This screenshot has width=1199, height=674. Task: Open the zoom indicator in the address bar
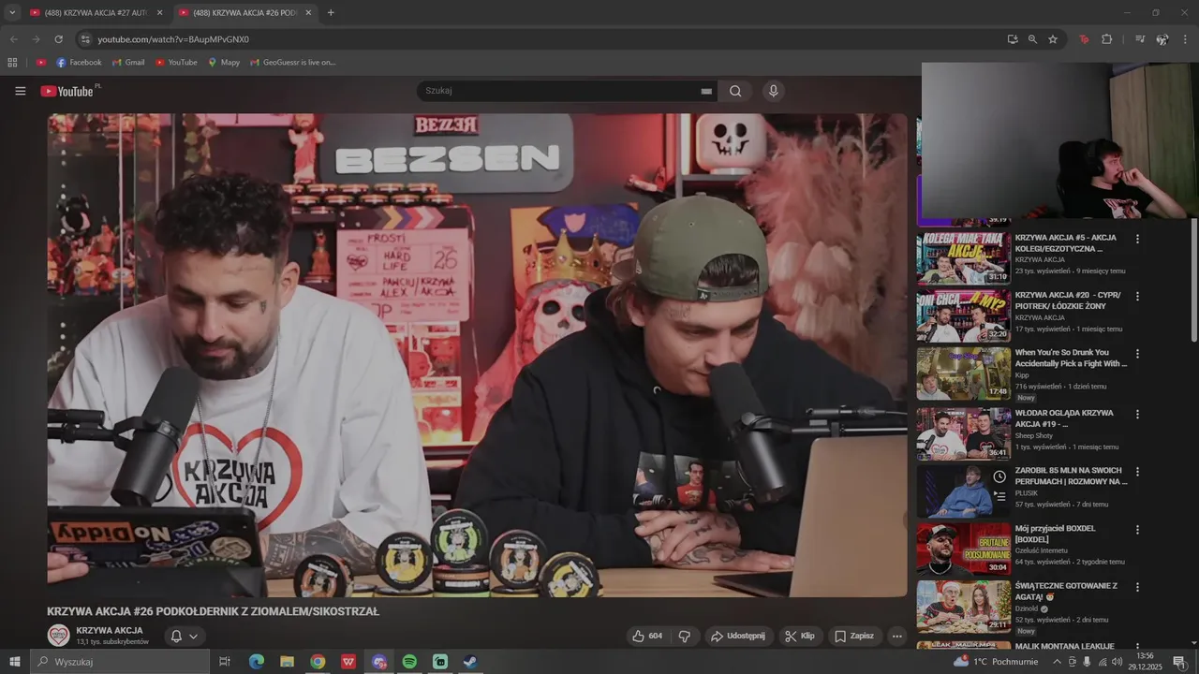[1032, 39]
